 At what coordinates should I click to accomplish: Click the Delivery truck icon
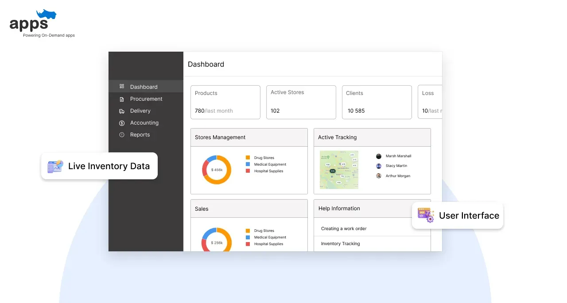[x=122, y=111]
